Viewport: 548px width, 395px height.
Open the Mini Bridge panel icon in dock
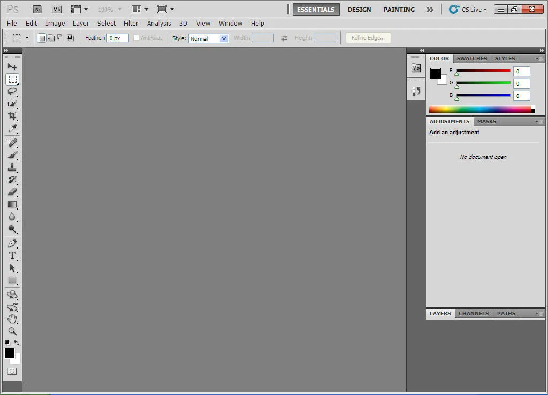pyautogui.click(x=416, y=68)
